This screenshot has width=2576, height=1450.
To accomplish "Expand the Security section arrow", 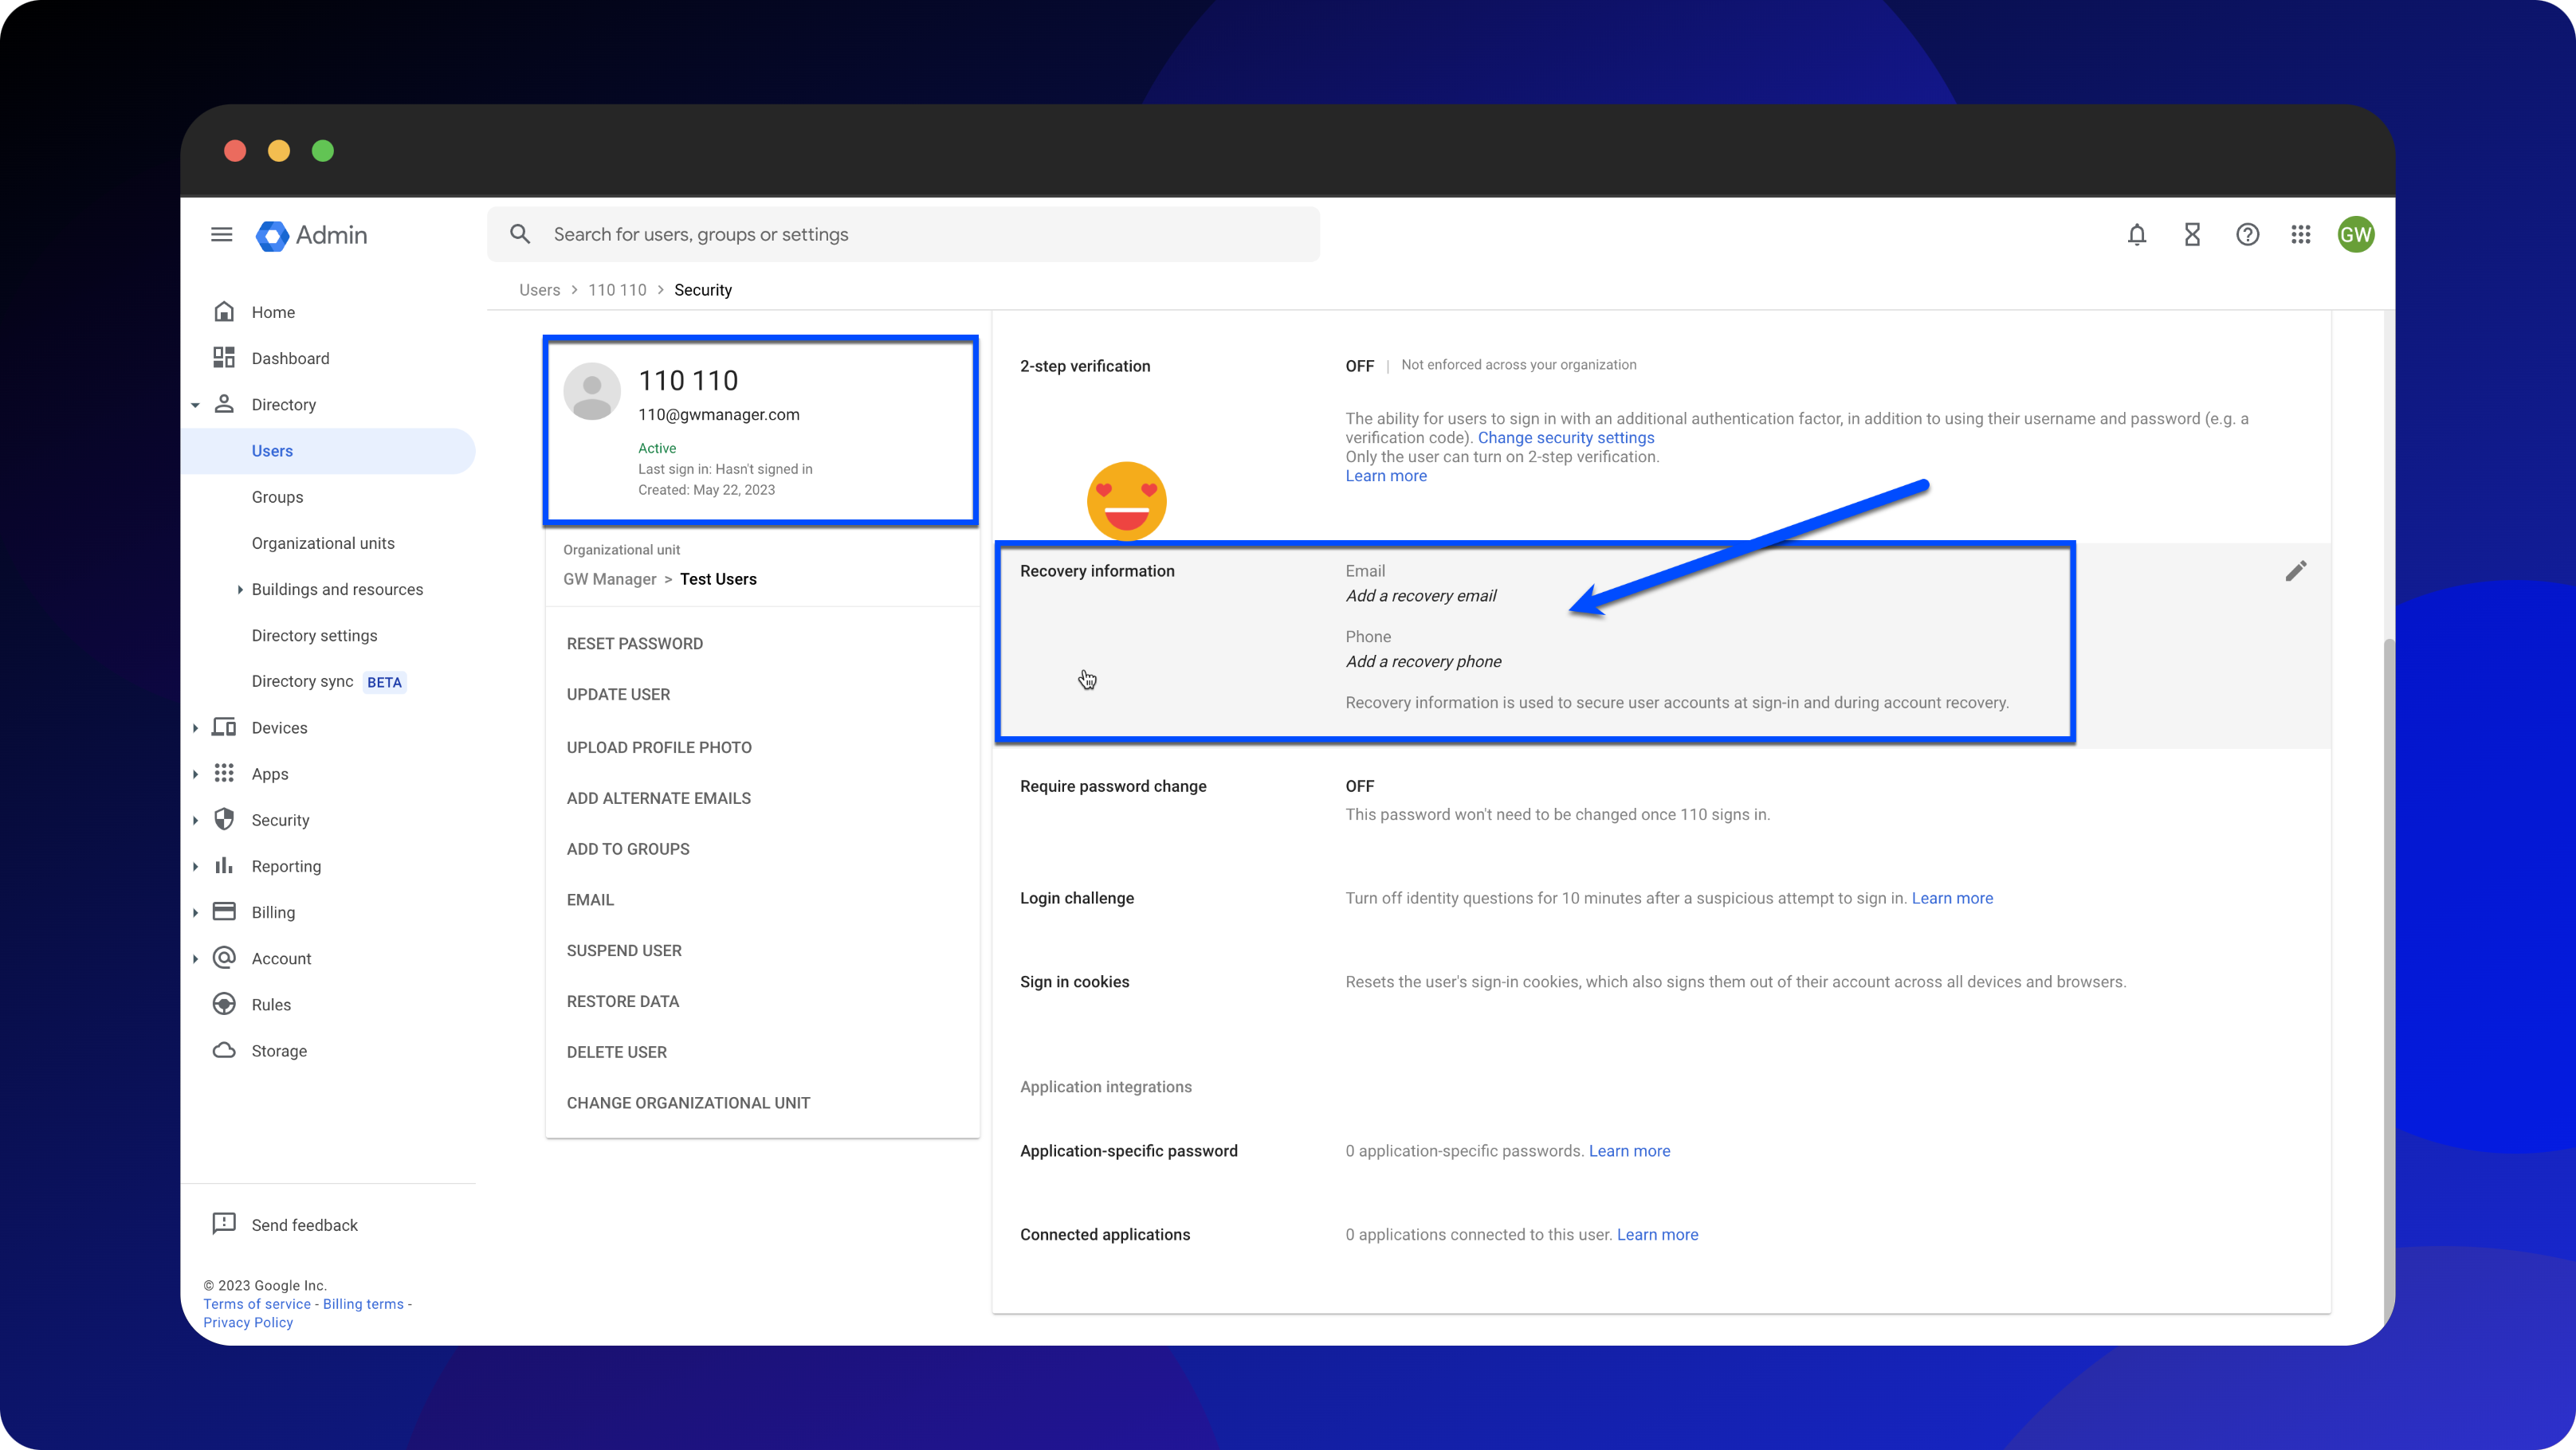I will click(x=195, y=820).
